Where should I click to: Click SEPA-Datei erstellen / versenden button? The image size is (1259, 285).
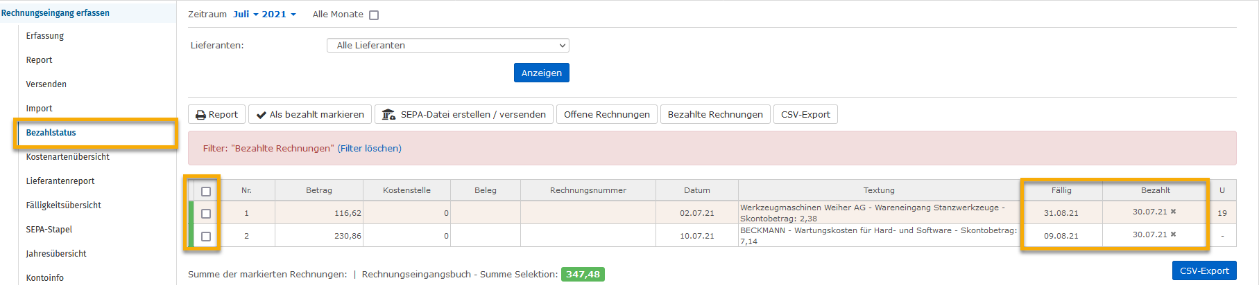pyautogui.click(x=464, y=114)
